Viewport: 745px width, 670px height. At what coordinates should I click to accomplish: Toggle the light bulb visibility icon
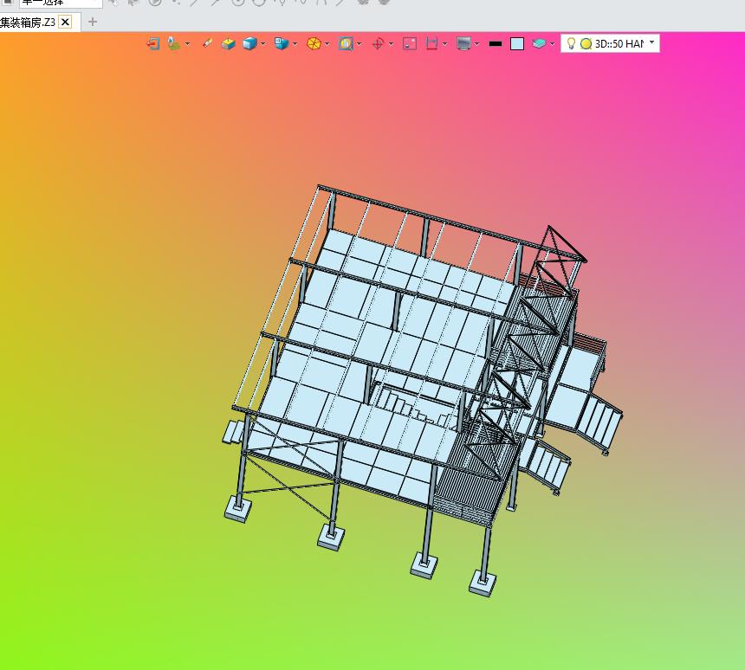[571, 43]
